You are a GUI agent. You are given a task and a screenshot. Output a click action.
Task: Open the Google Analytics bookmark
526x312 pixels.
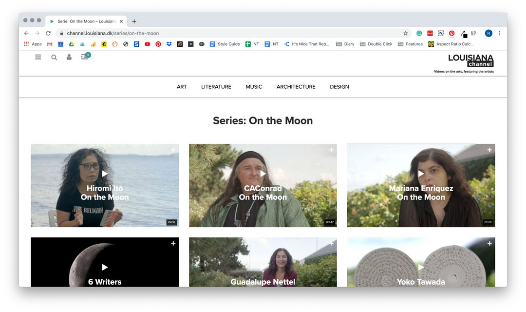pos(93,44)
